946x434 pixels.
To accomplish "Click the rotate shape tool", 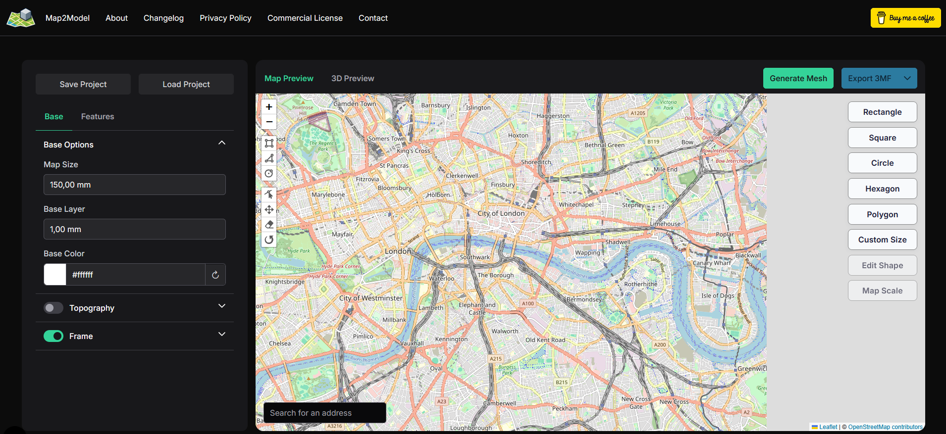I will tap(269, 240).
